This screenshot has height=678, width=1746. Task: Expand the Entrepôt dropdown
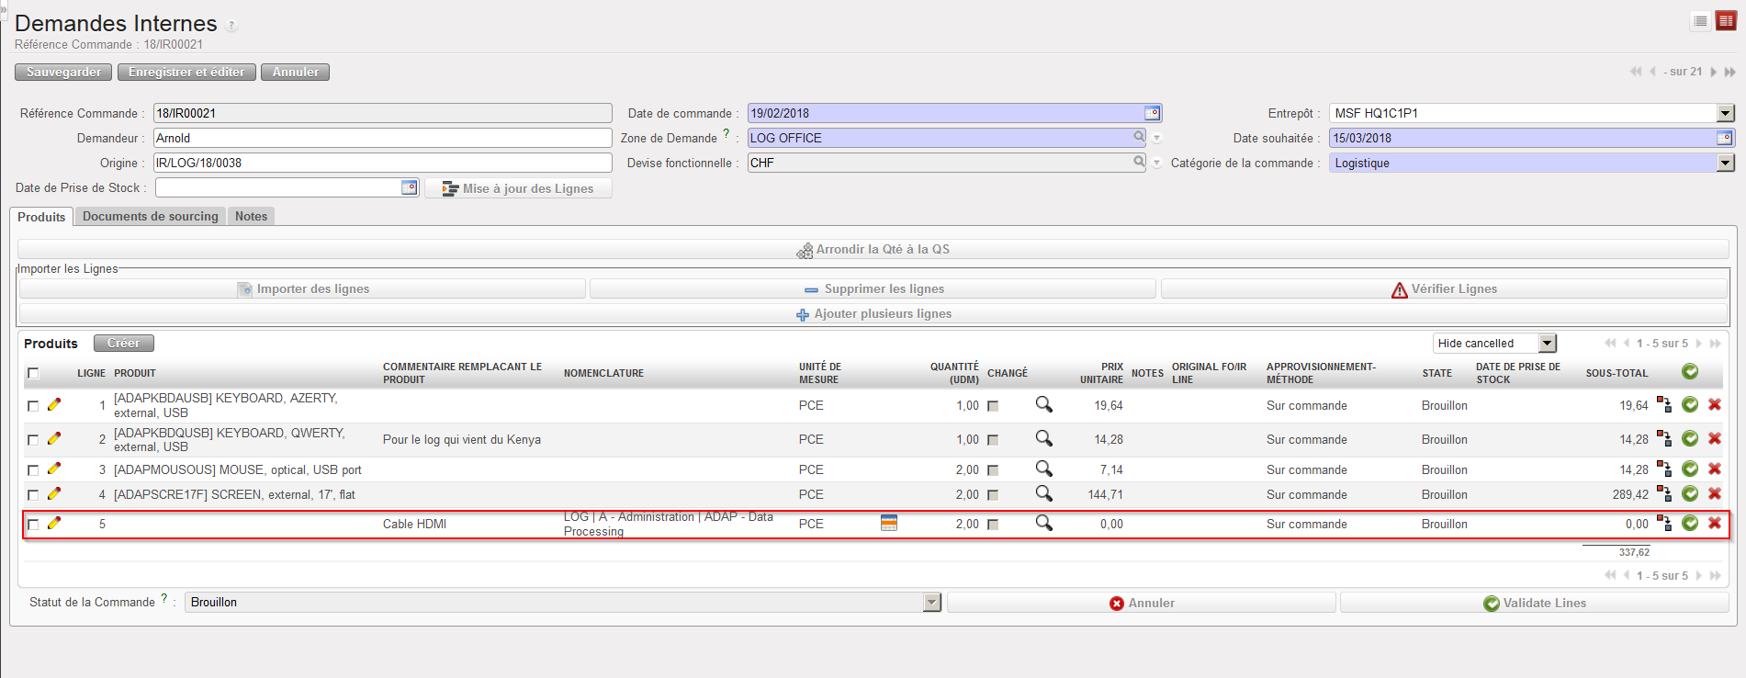pos(1725,113)
